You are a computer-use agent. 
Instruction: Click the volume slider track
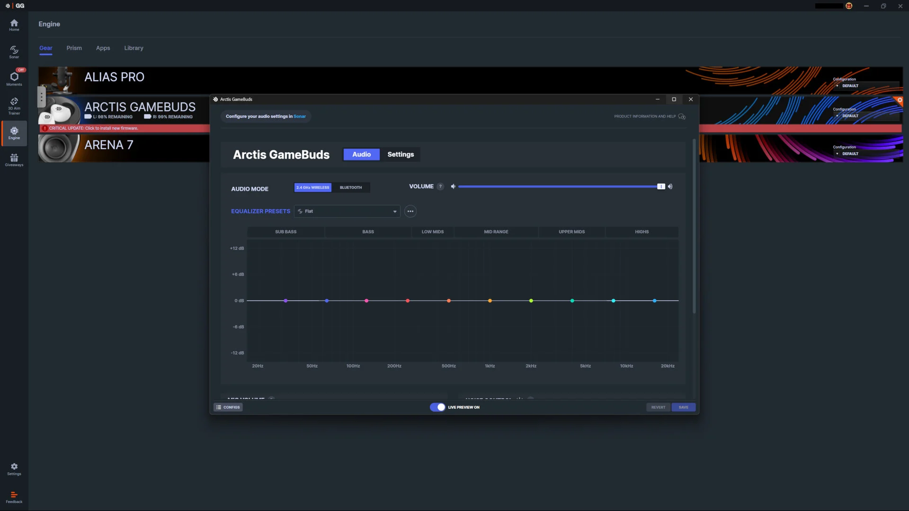559,187
